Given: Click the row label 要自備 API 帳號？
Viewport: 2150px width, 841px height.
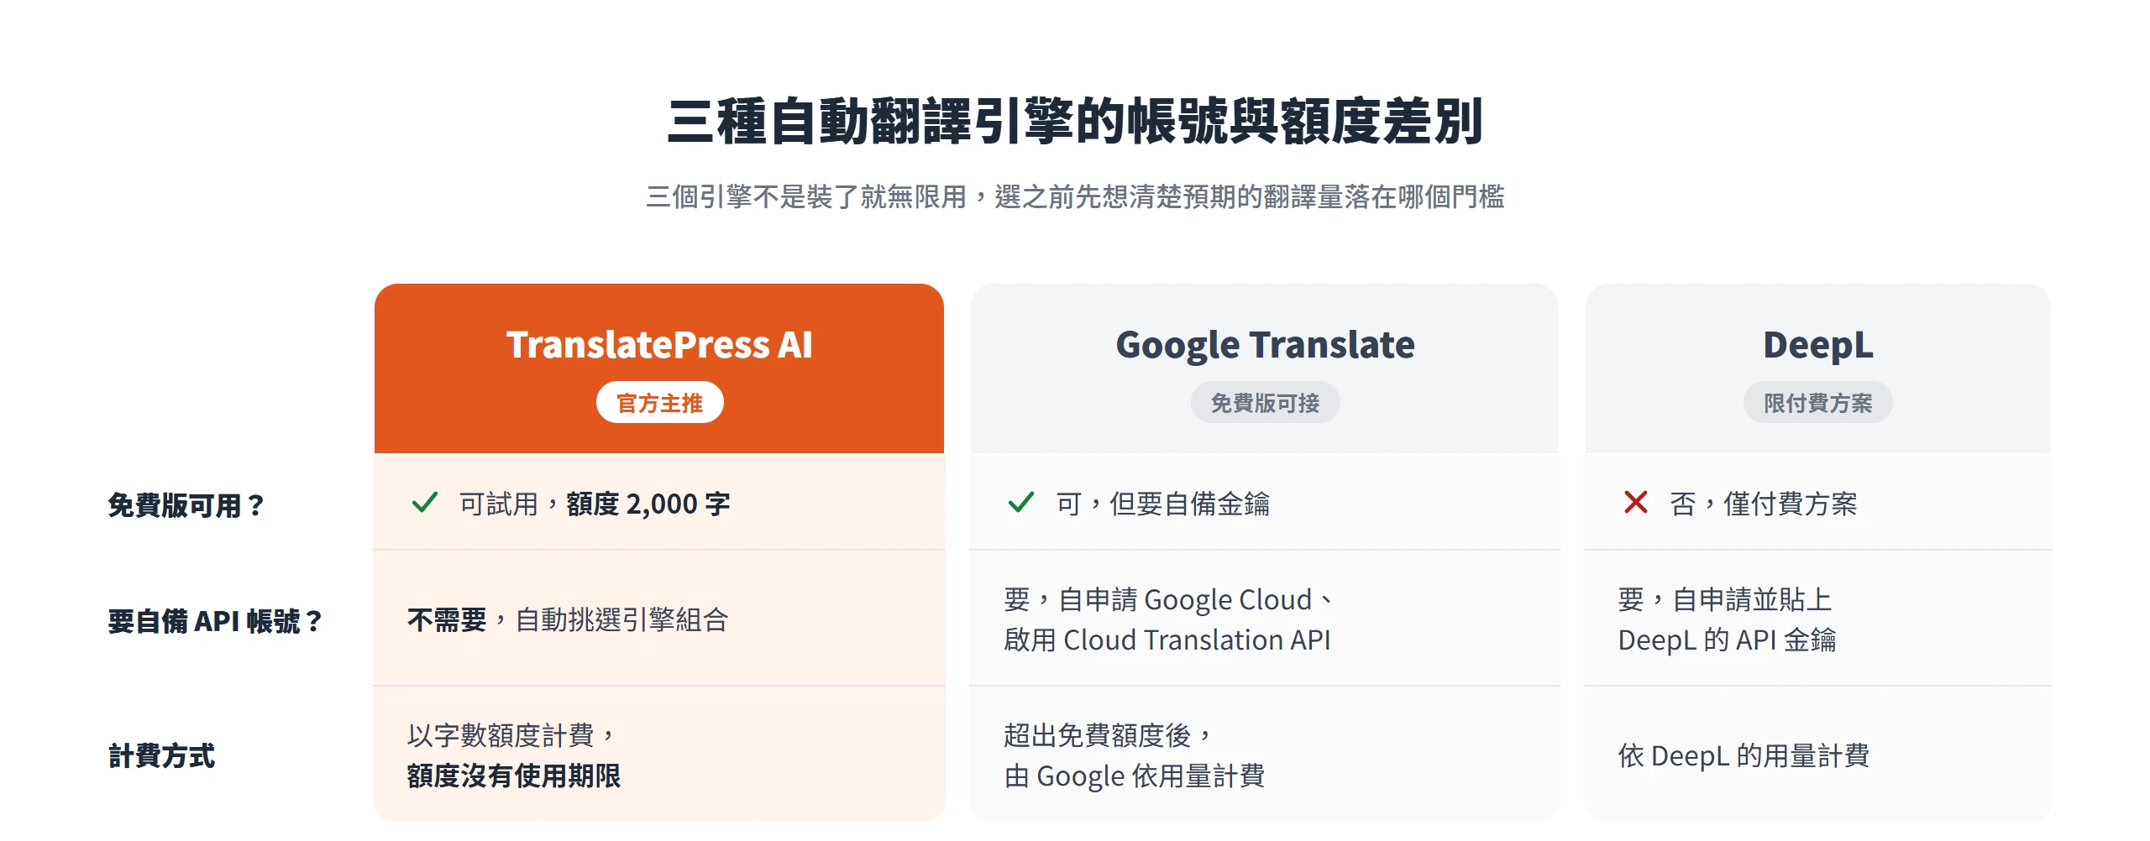Looking at the screenshot, I should tap(215, 621).
